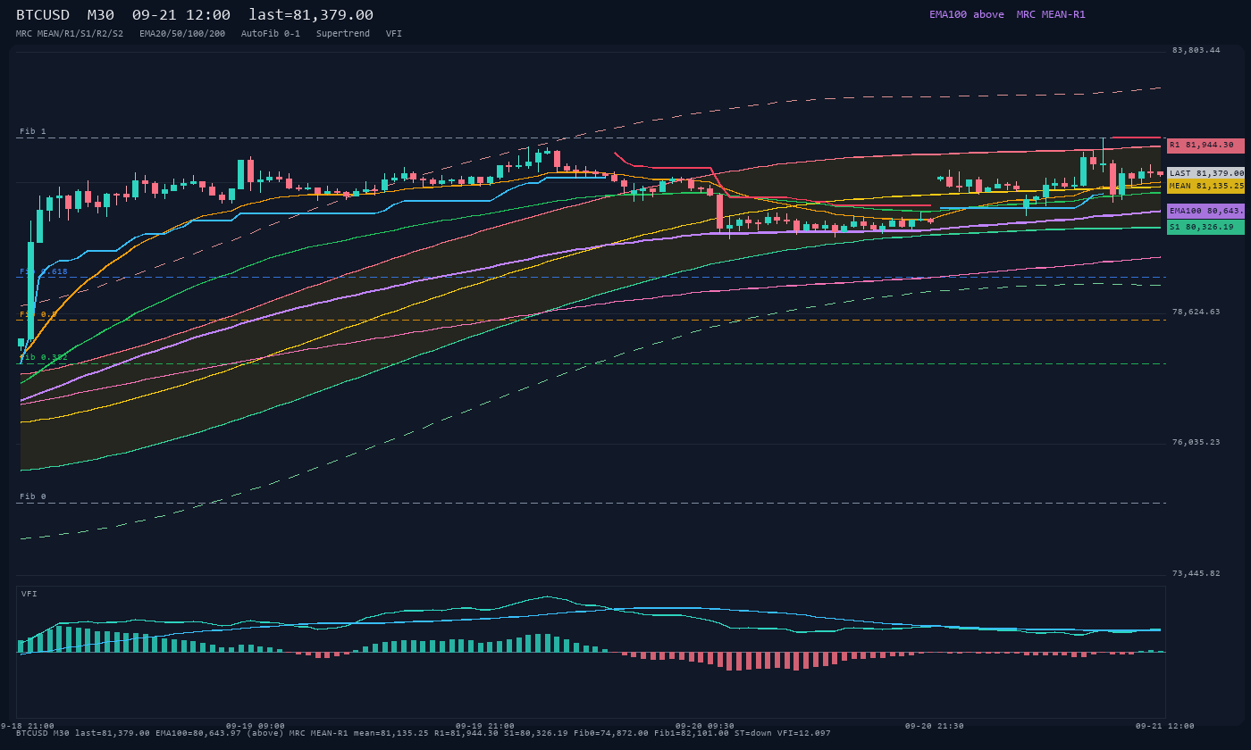Select the 09-20 21:30 time axis label

click(935, 726)
